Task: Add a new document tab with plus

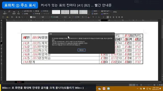Action: 26,82
